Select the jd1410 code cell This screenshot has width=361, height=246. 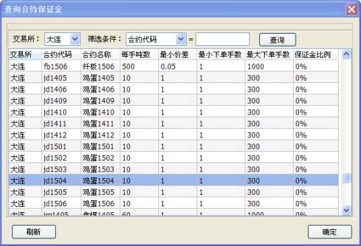click(x=61, y=112)
